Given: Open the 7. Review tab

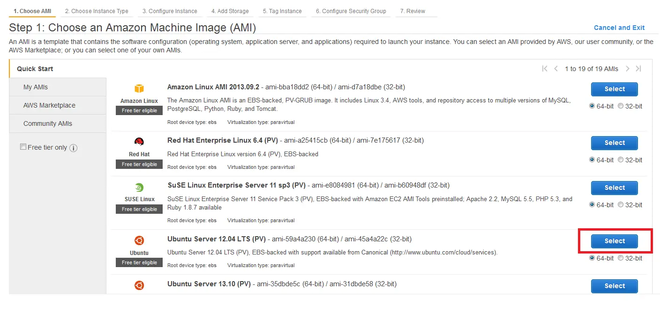Looking at the screenshot, I should (413, 11).
